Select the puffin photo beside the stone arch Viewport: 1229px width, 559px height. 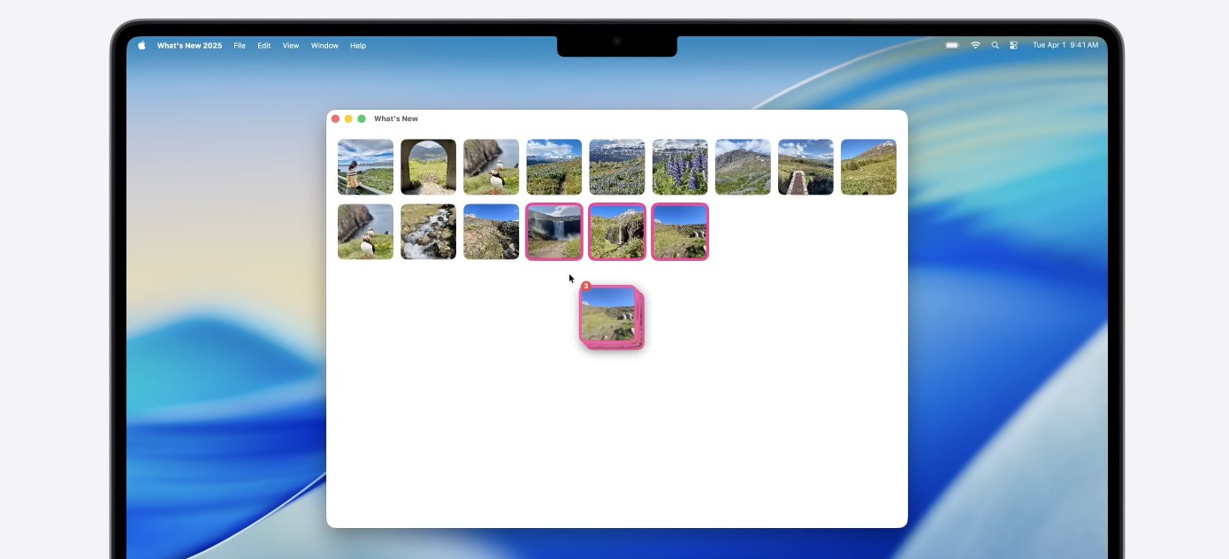tap(491, 166)
